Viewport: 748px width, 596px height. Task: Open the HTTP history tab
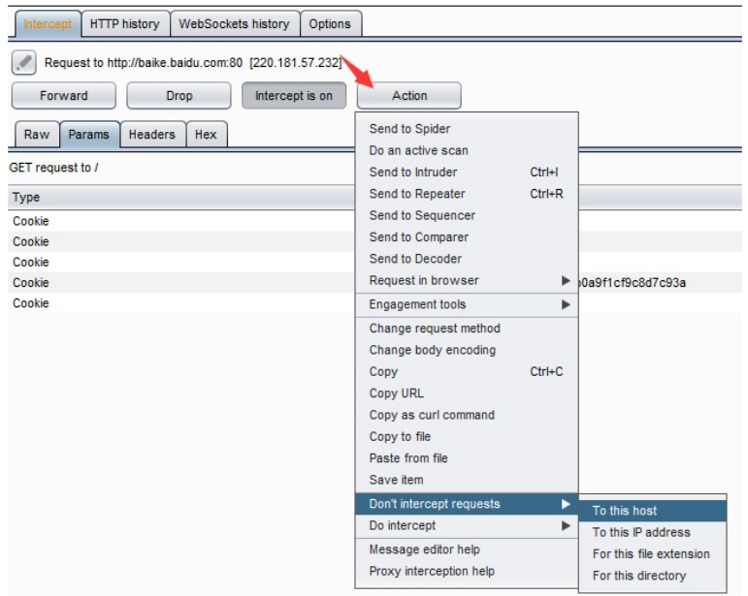[125, 24]
